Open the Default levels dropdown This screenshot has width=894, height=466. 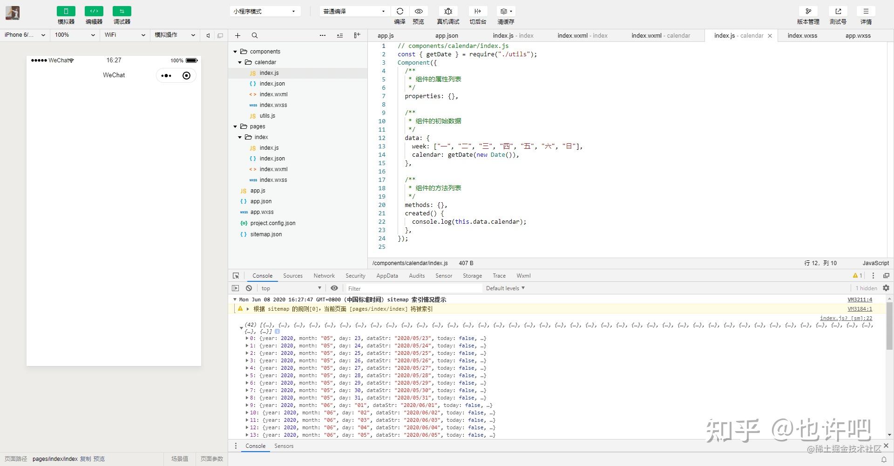(x=505, y=288)
